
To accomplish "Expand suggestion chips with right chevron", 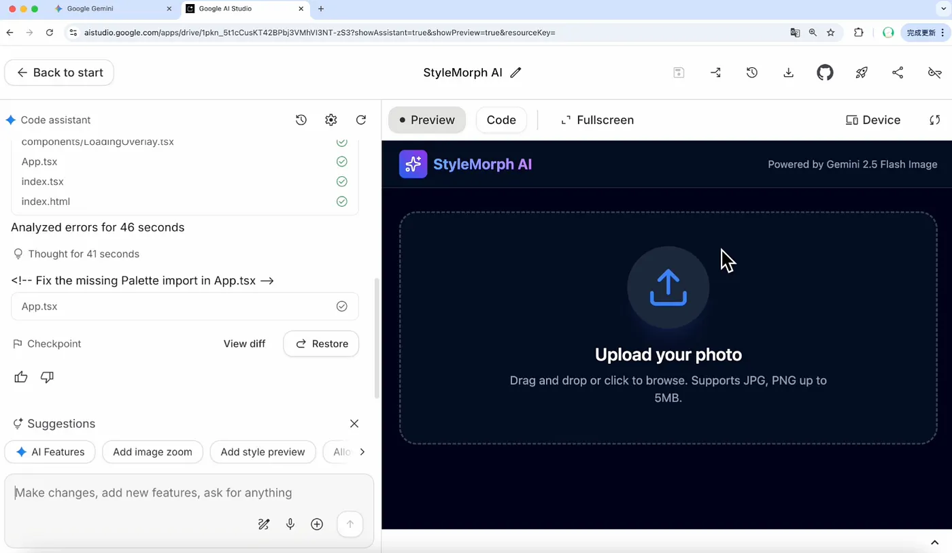I will 362,452.
